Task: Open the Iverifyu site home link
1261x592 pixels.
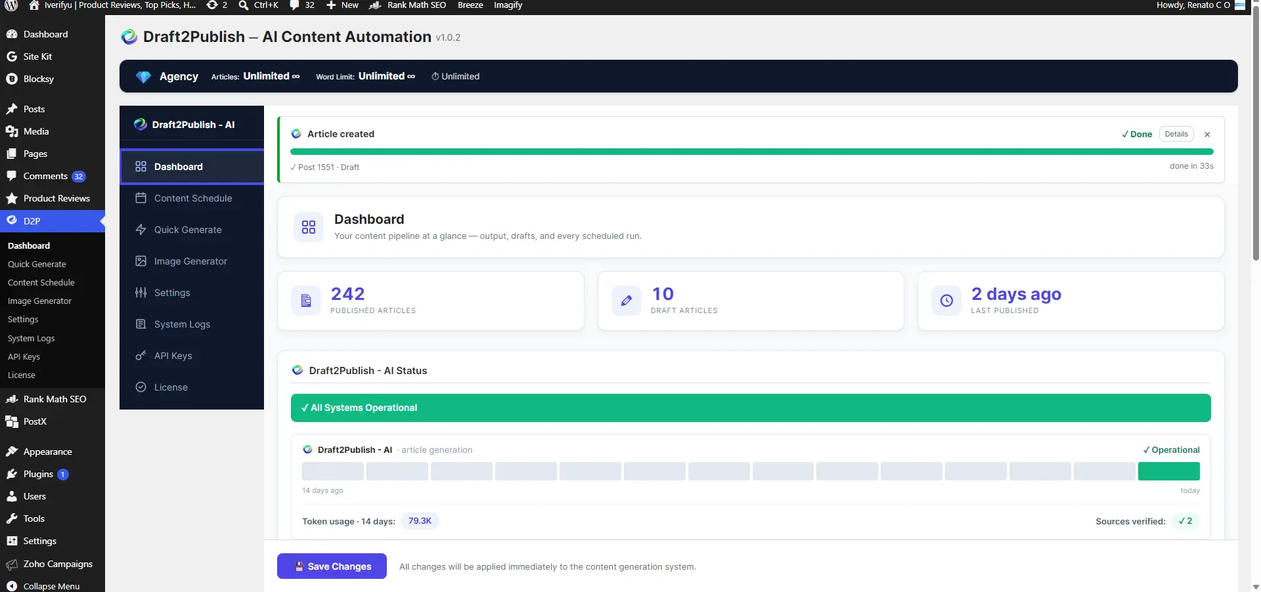Action: [x=112, y=5]
